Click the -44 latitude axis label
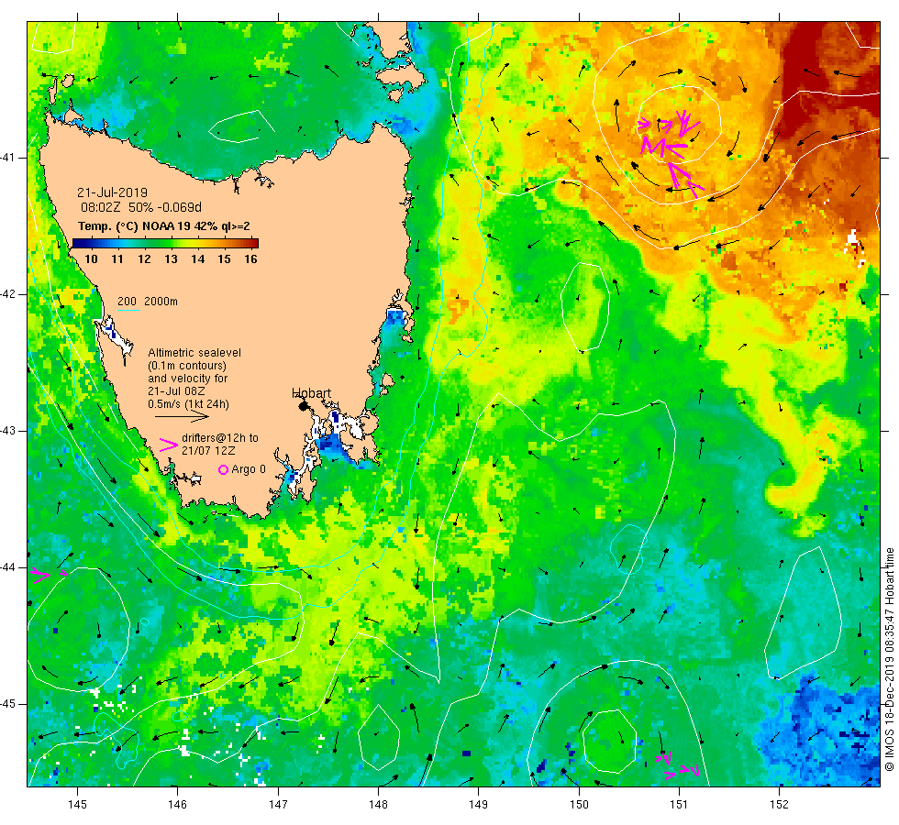This screenshot has height=825, width=899. [7, 567]
